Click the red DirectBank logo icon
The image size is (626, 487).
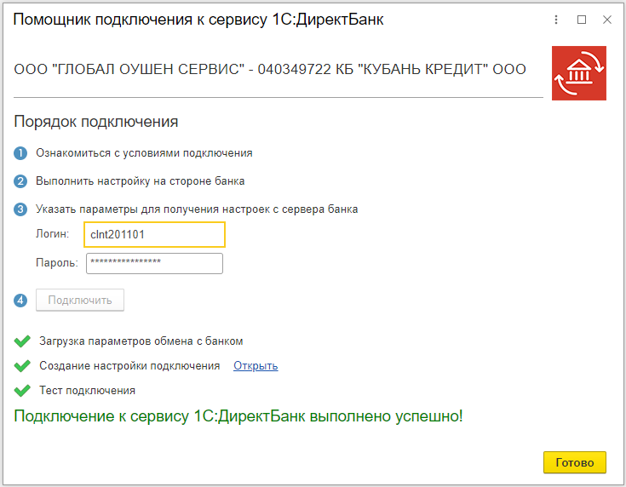click(x=579, y=73)
